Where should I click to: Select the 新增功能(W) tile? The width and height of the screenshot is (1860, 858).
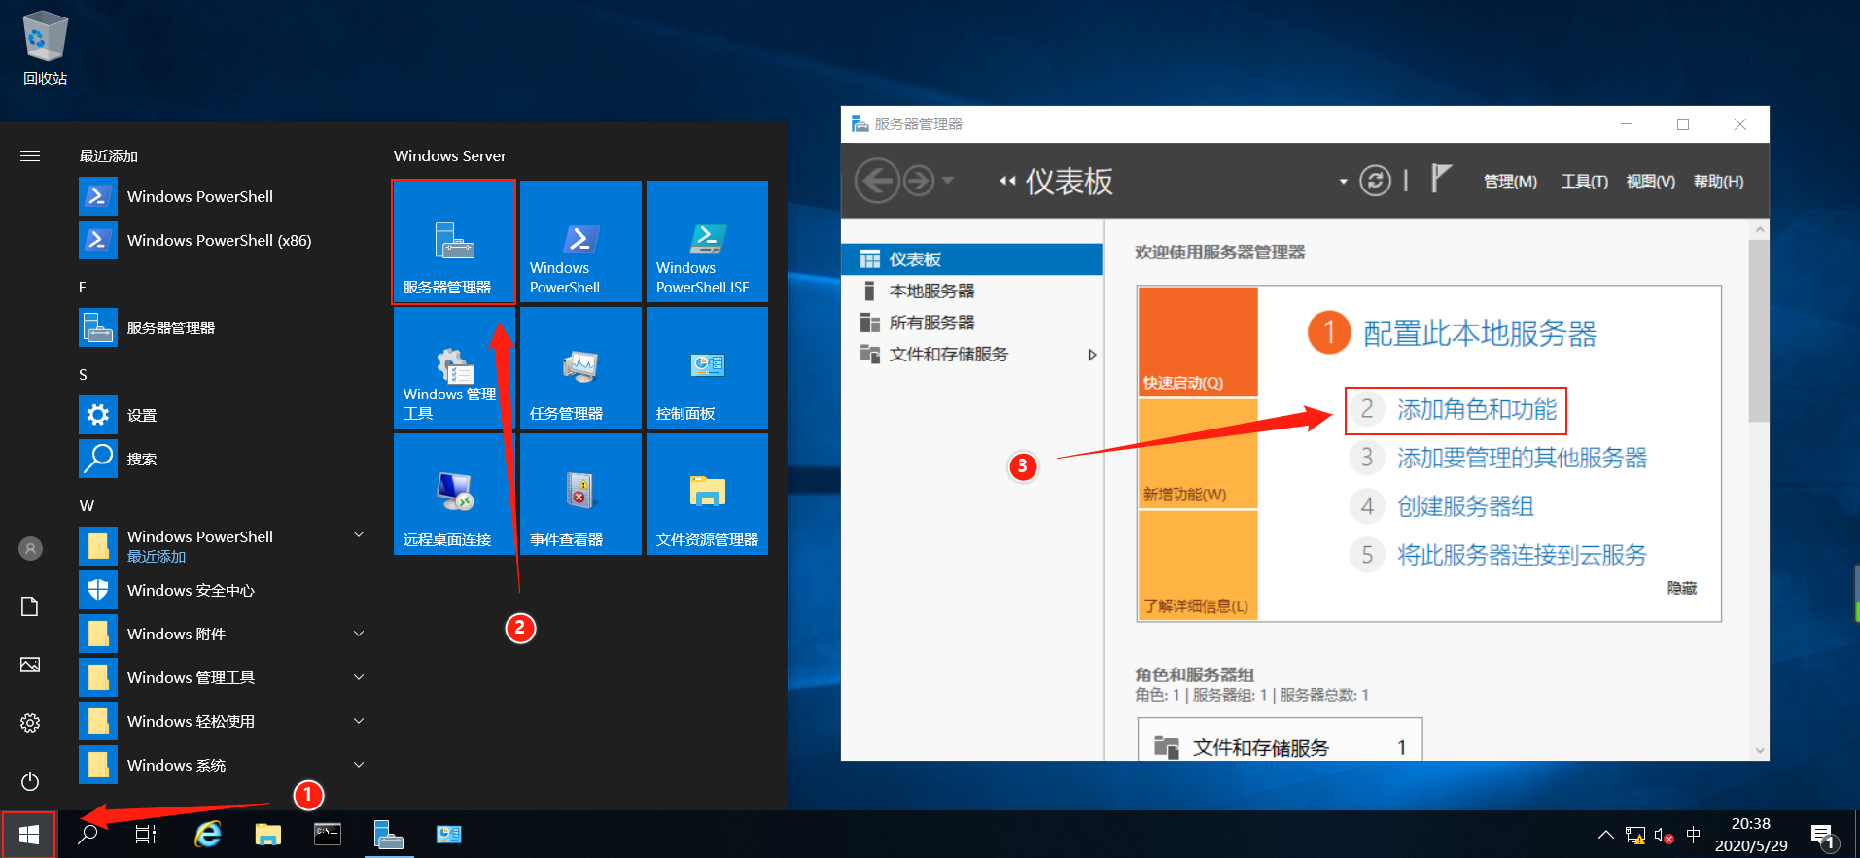click(x=1198, y=453)
